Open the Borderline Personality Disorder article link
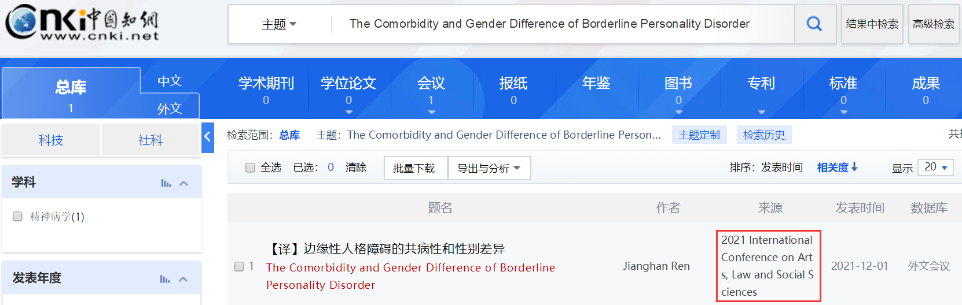This screenshot has height=305, width=962. (x=410, y=276)
